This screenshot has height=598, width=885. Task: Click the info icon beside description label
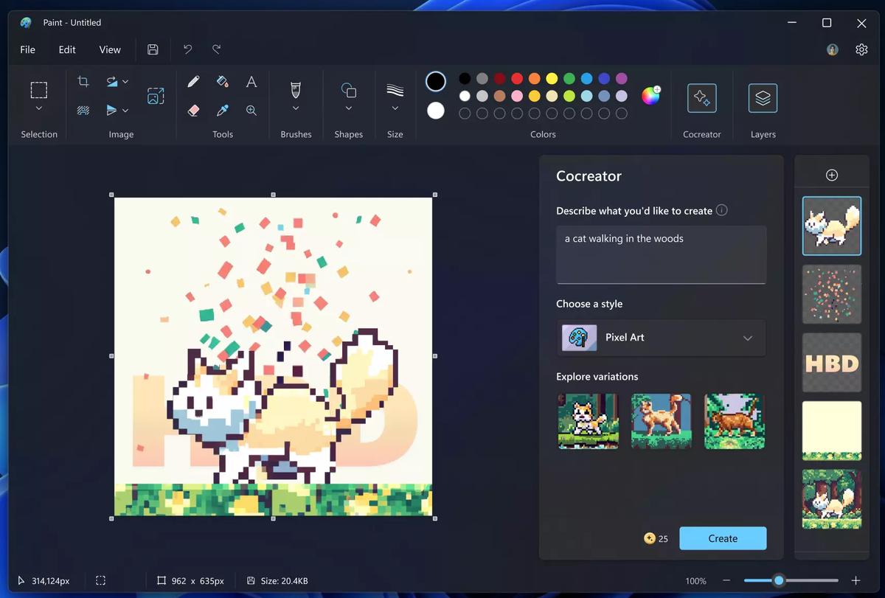click(x=722, y=210)
